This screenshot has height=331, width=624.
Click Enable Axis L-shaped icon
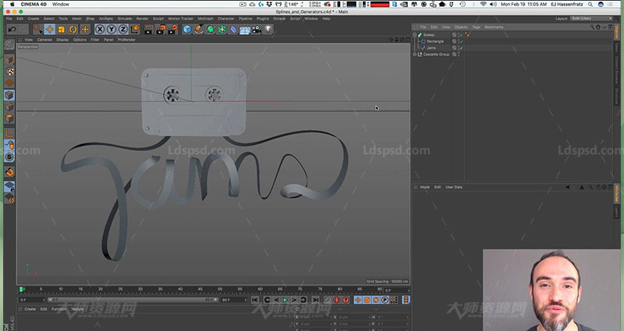pos(9,133)
